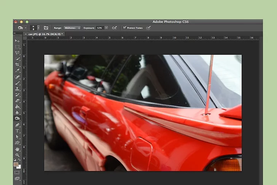The width and height of the screenshot is (277, 185).
Task: Close the car.JPG document tab
Action: (26, 34)
